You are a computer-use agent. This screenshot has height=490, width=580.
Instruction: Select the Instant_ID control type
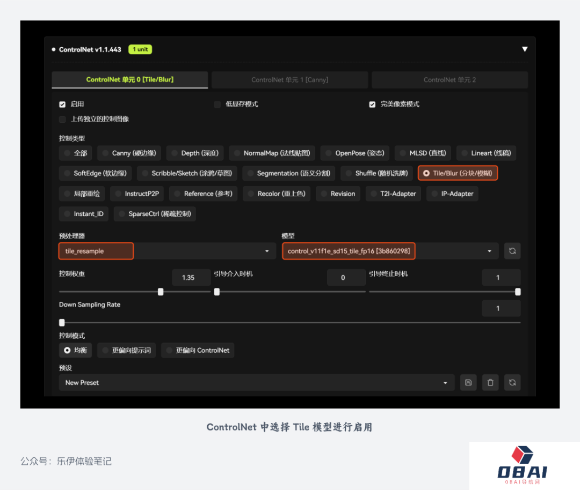tap(84, 214)
